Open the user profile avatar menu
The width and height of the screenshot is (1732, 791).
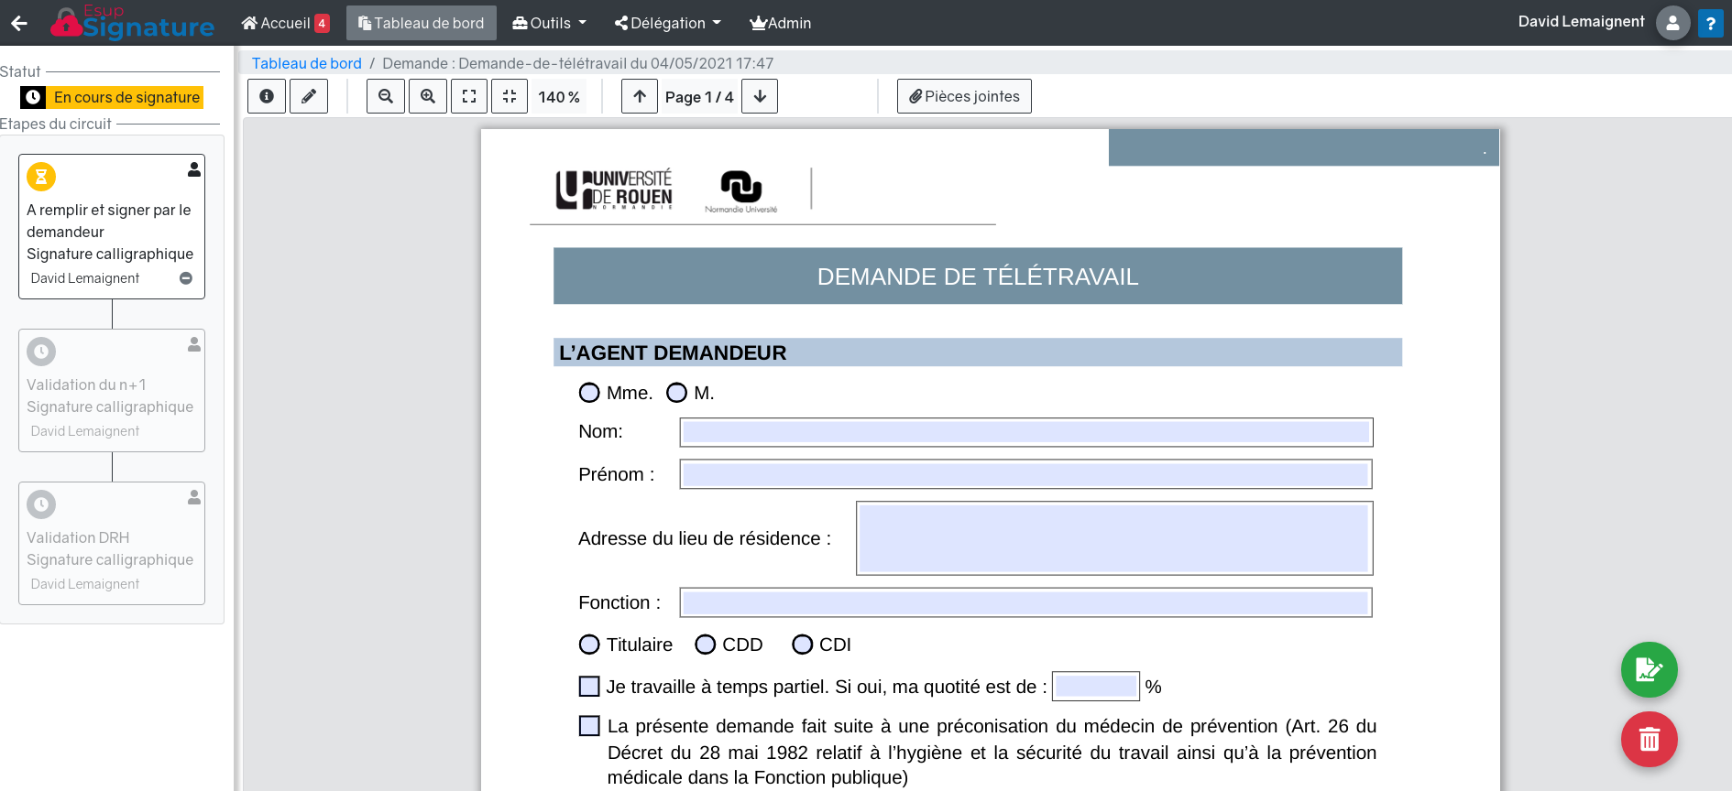(1672, 23)
